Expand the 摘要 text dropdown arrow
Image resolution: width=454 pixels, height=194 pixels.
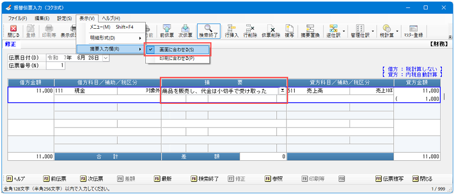282,91
